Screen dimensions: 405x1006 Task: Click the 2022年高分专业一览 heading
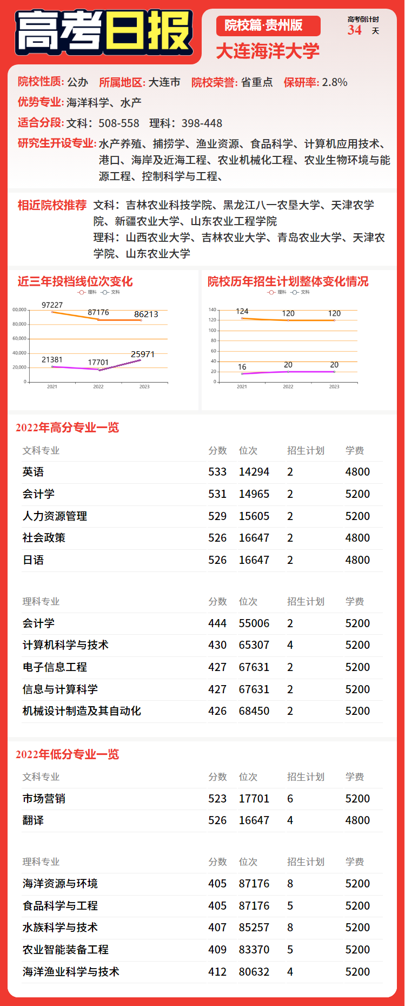[67, 428]
